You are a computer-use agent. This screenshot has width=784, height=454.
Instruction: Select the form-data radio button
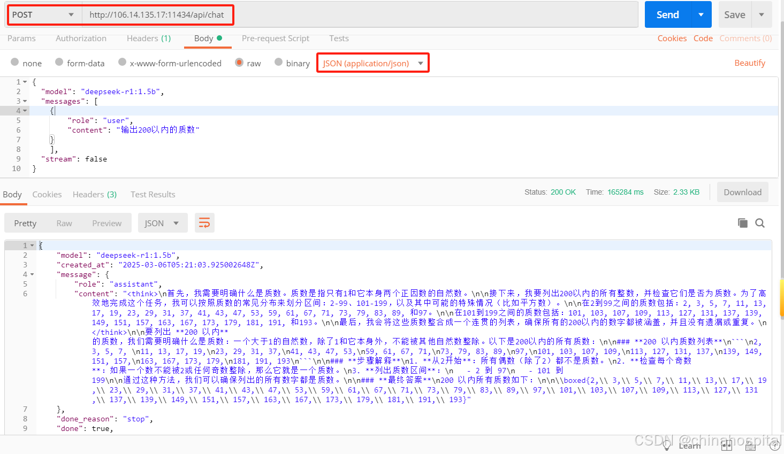(59, 62)
